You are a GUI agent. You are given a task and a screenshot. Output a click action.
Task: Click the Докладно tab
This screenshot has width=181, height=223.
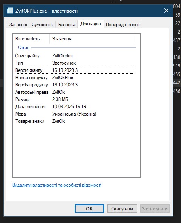(x=90, y=24)
